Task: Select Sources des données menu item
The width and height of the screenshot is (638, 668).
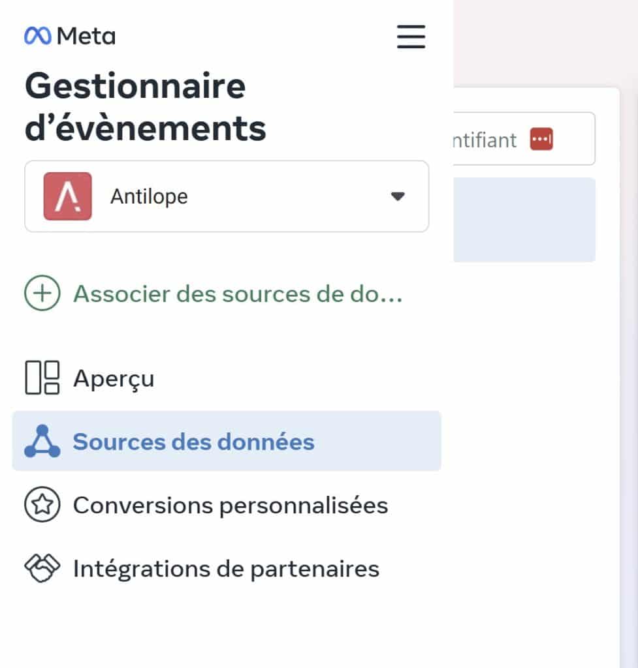Action: coord(227,441)
